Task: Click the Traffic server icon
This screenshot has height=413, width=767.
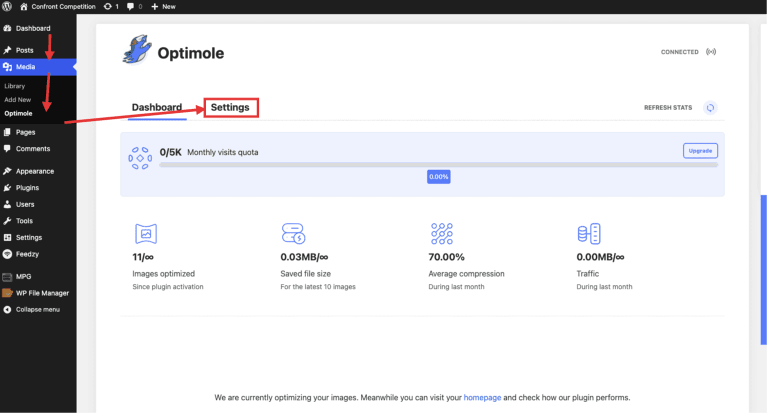Action: (x=589, y=234)
